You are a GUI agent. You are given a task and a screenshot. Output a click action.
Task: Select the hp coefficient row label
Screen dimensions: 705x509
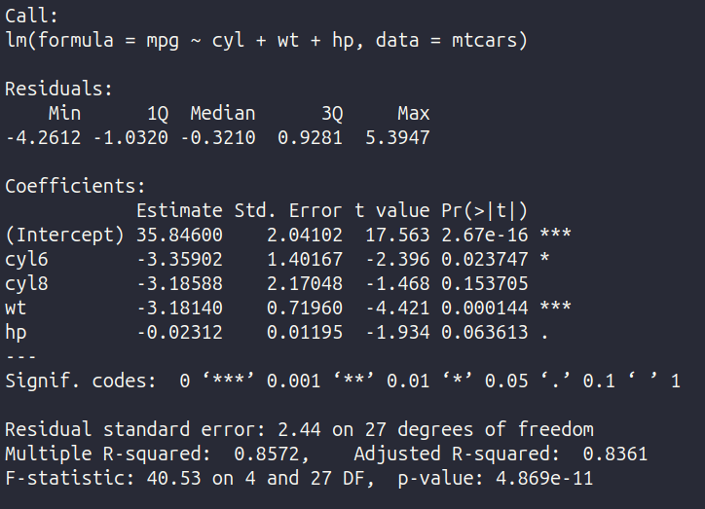pos(16,332)
